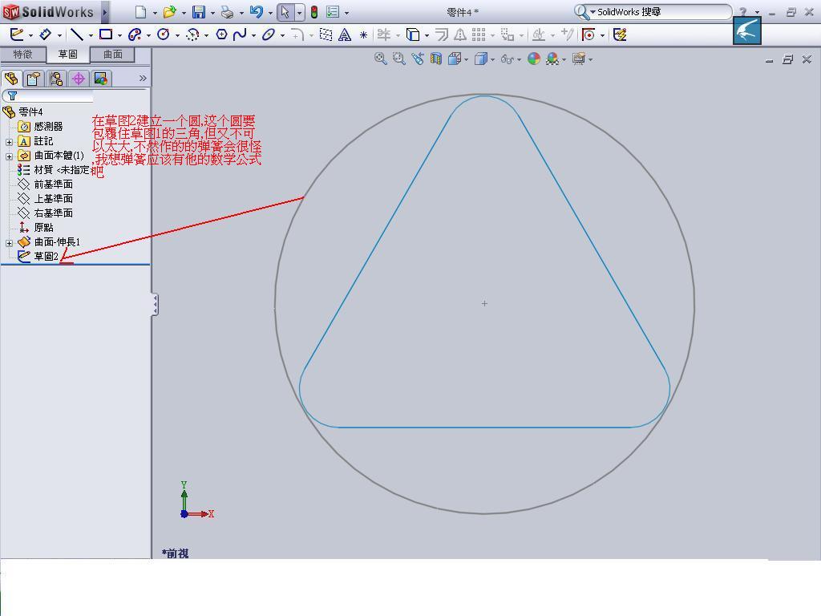Viewport: 821px width, 616px height.
Task: Click the Rapid Sketch icon
Action: click(x=620, y=34)
